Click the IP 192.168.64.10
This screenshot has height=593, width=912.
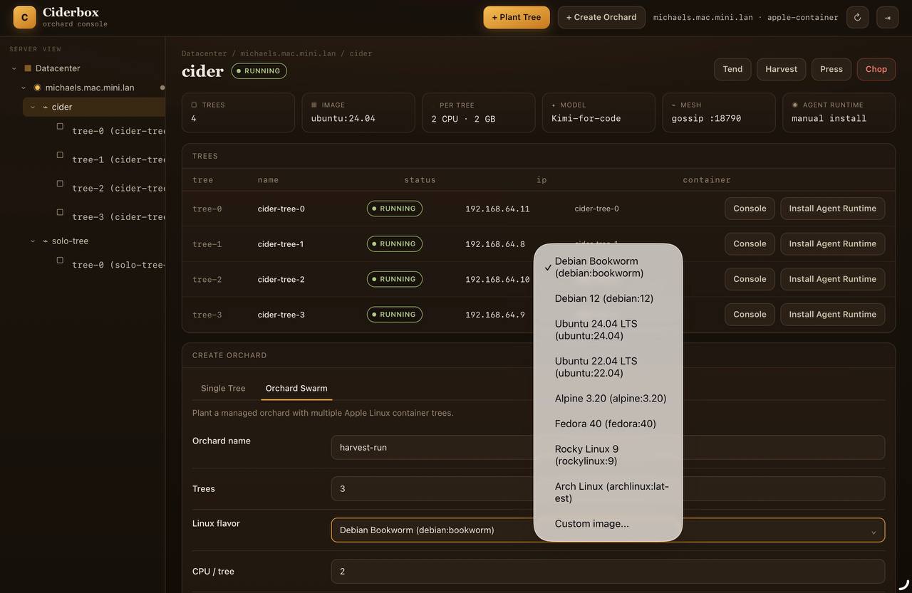[x=497, y=279]
